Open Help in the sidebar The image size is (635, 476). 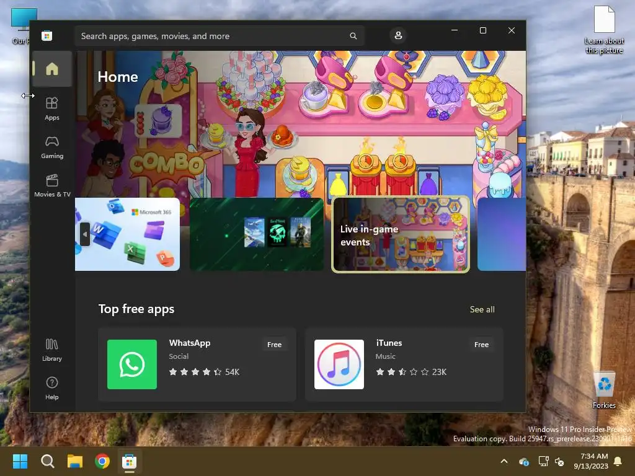[x=52, y=389]
